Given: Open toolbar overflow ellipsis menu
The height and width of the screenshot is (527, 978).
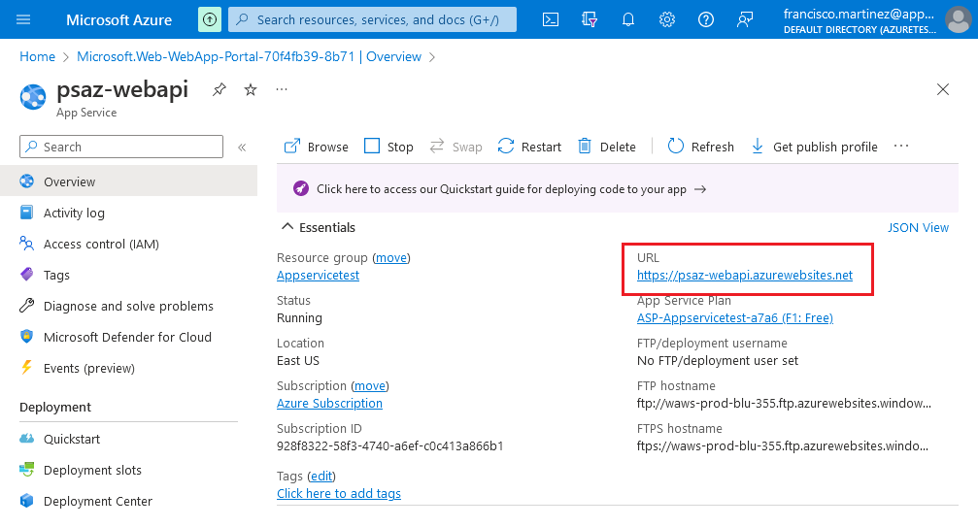Looking at the screenshot, I should [x=901, y=146].
